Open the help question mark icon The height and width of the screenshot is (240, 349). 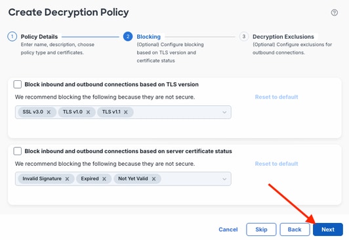click(334, 12)
